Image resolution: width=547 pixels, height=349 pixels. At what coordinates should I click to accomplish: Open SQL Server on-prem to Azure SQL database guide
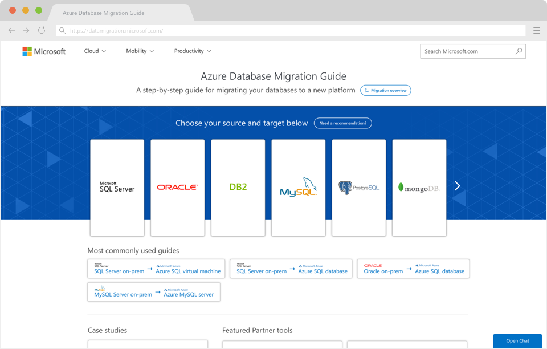pos(291,269)
